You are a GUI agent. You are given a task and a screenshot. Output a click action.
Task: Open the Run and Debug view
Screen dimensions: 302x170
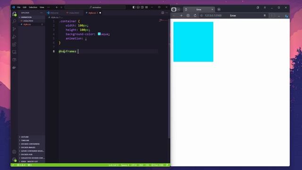(14, 37)
